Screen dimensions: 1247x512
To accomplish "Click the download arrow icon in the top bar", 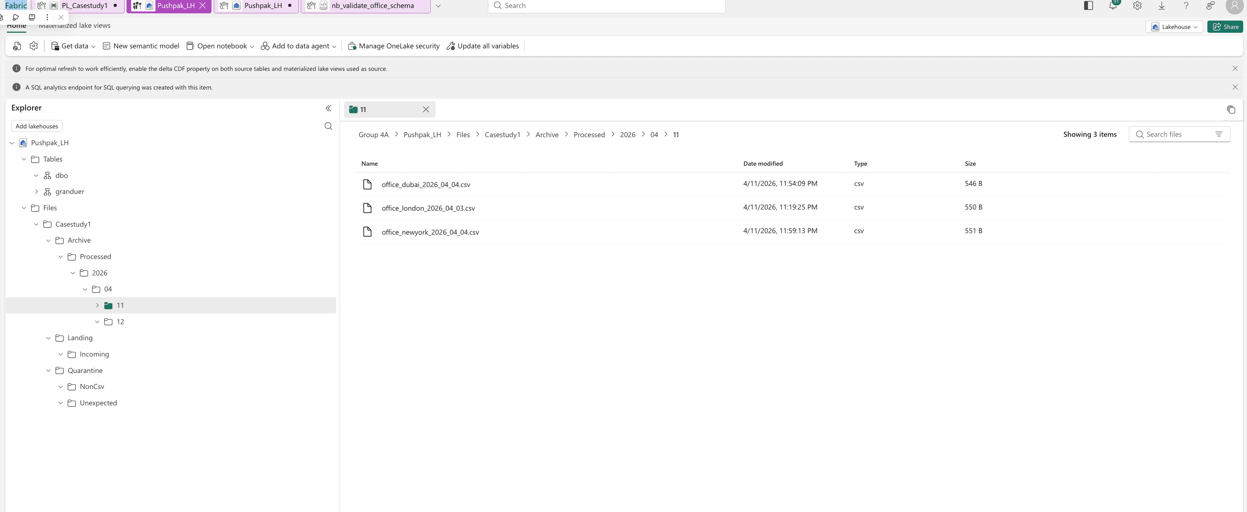I will [1161, 6].
